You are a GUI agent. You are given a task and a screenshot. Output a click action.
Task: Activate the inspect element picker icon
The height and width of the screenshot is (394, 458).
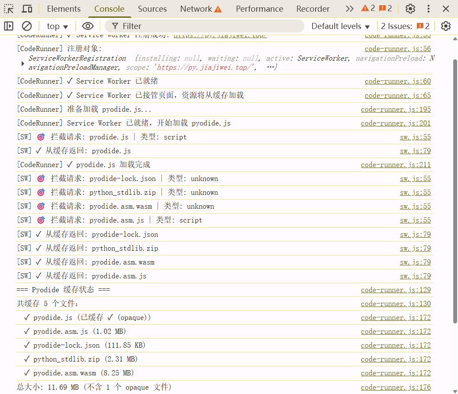[x=9, y=9]
